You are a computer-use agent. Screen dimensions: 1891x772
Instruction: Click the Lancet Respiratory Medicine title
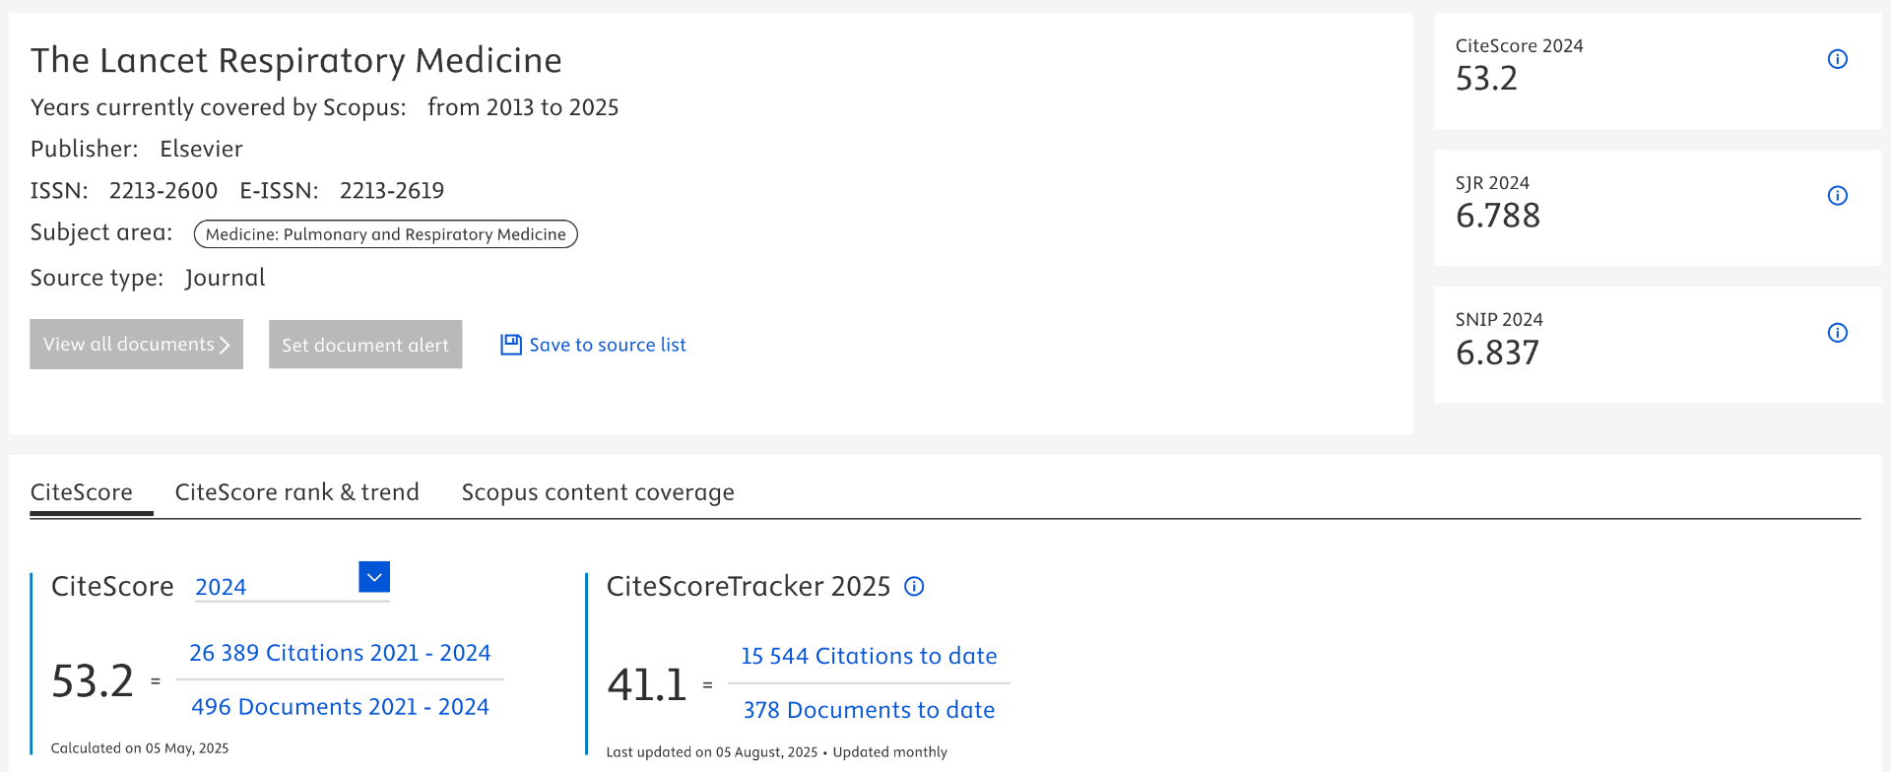[x=295, y=60]
